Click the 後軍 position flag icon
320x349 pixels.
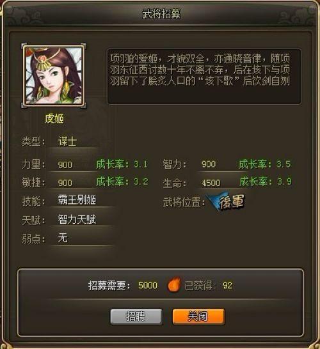coord(227,201)
